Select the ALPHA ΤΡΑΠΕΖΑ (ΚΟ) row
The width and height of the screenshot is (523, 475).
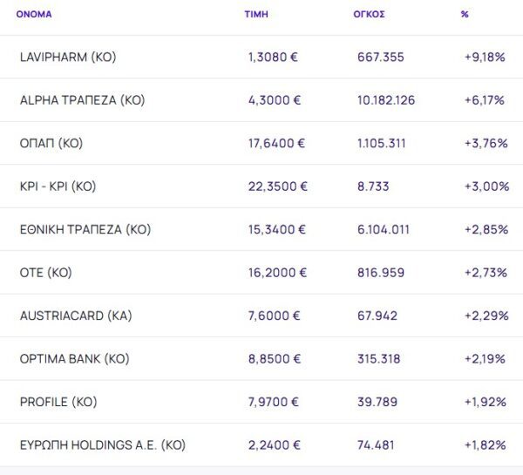coord(82,100)
